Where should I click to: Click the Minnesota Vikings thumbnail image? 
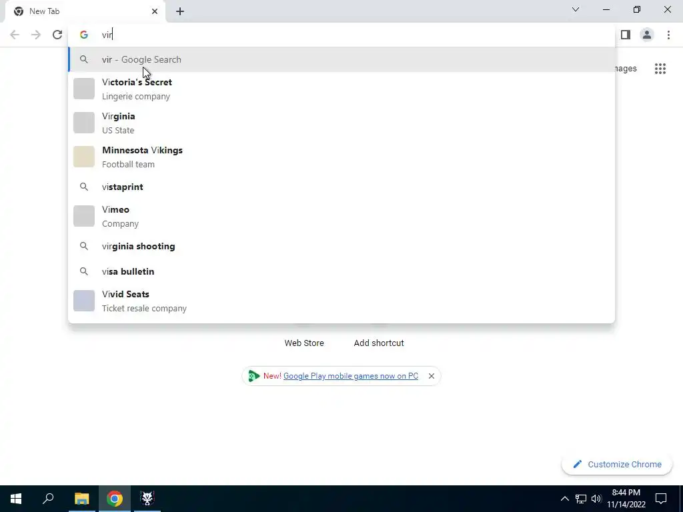tap(84, 157)
